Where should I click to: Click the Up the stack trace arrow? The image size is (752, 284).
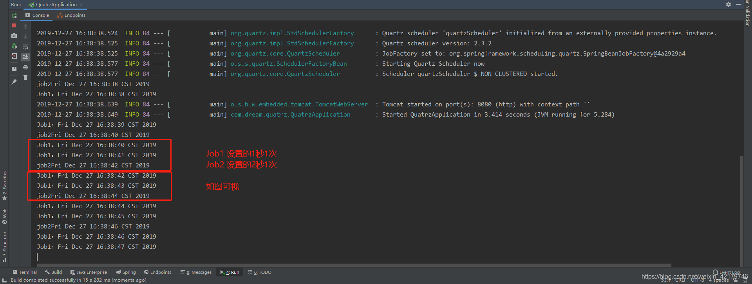tap(25, 27)
